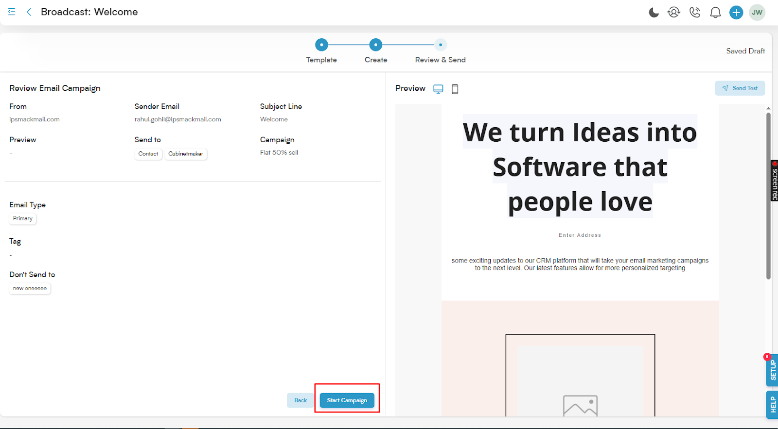Click sender email rahul.gohil@ipsmackmail.com
Screen dimensions: 778x429
pyautogui.click(x=178, y=119)
